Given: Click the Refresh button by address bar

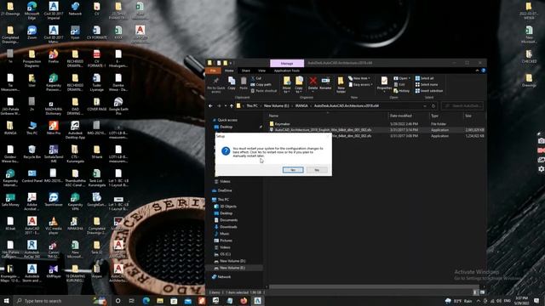Looking at the screenshot, I should (433, 105).
